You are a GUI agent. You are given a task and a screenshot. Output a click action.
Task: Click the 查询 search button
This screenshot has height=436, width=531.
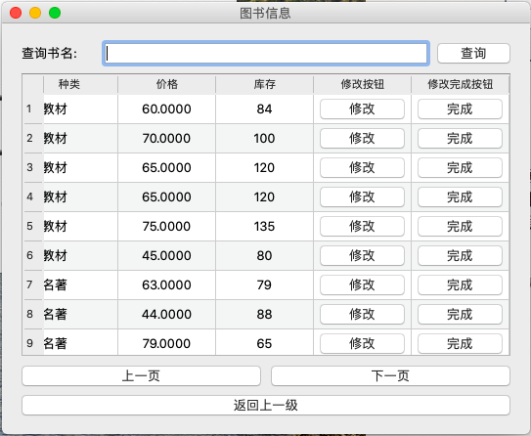pyautogui.click(x=473, y=53)
